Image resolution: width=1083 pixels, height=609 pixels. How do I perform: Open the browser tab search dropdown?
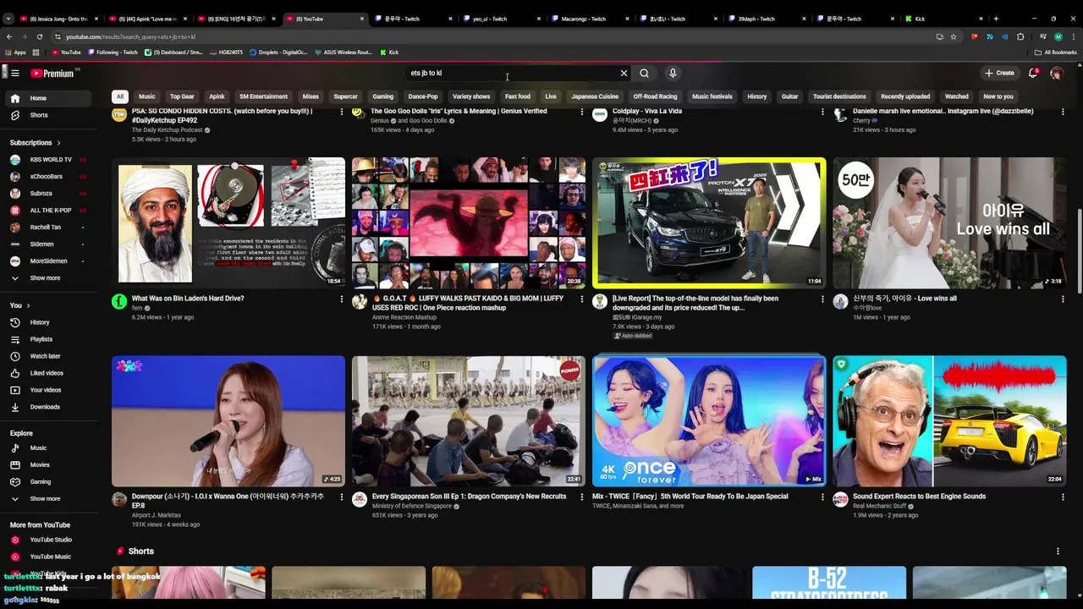9,19
